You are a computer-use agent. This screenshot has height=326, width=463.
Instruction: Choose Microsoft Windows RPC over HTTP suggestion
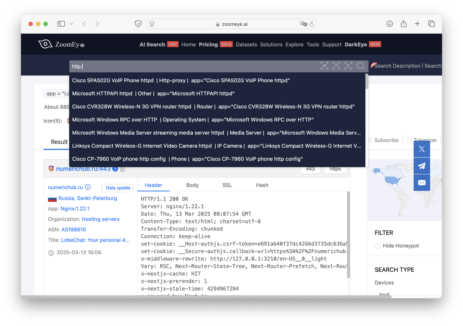click(193, 120)
